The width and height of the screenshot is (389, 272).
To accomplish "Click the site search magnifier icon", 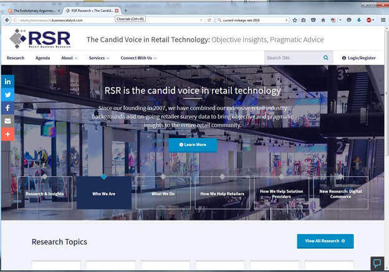I will click(x=326, y=58).
